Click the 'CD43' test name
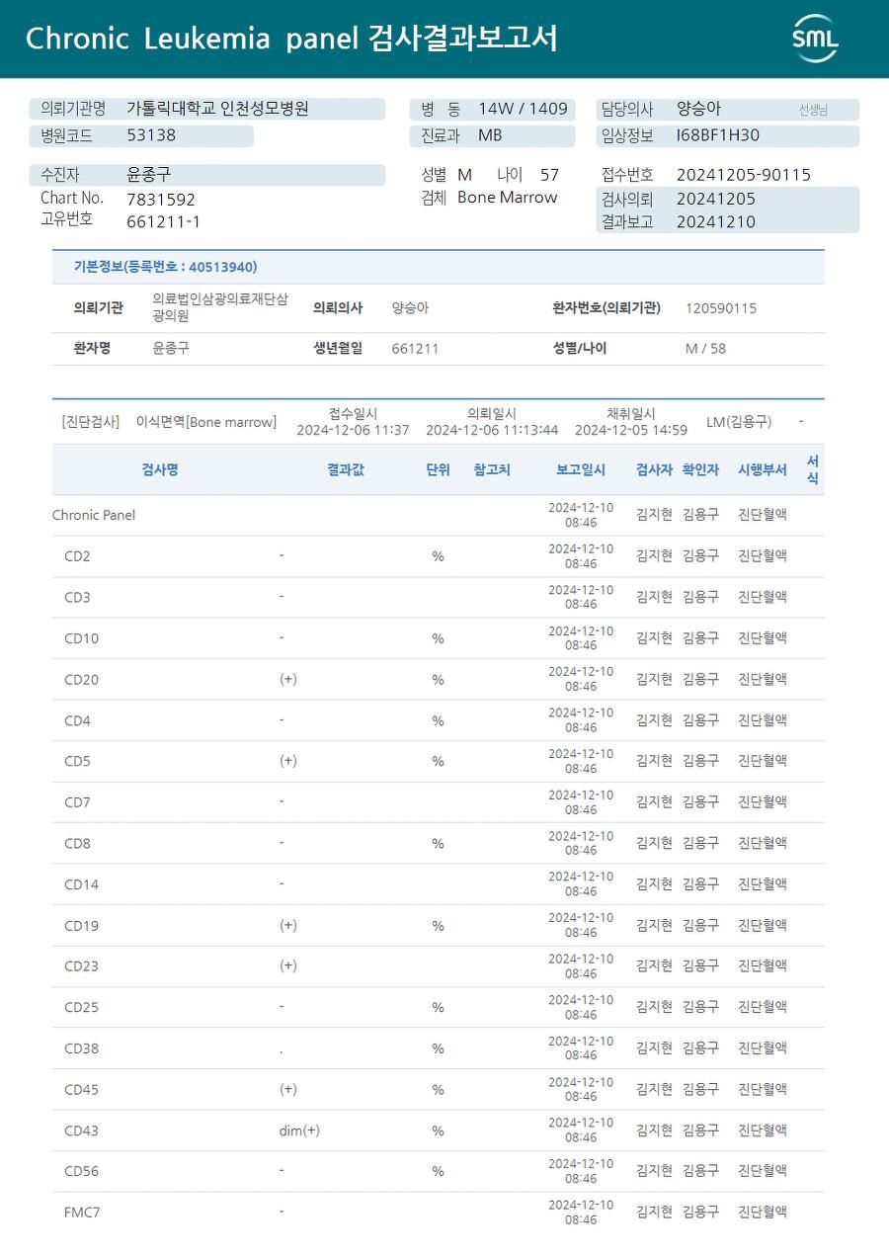Viewport: 889px width, 1256px height. click(82, 1130)
